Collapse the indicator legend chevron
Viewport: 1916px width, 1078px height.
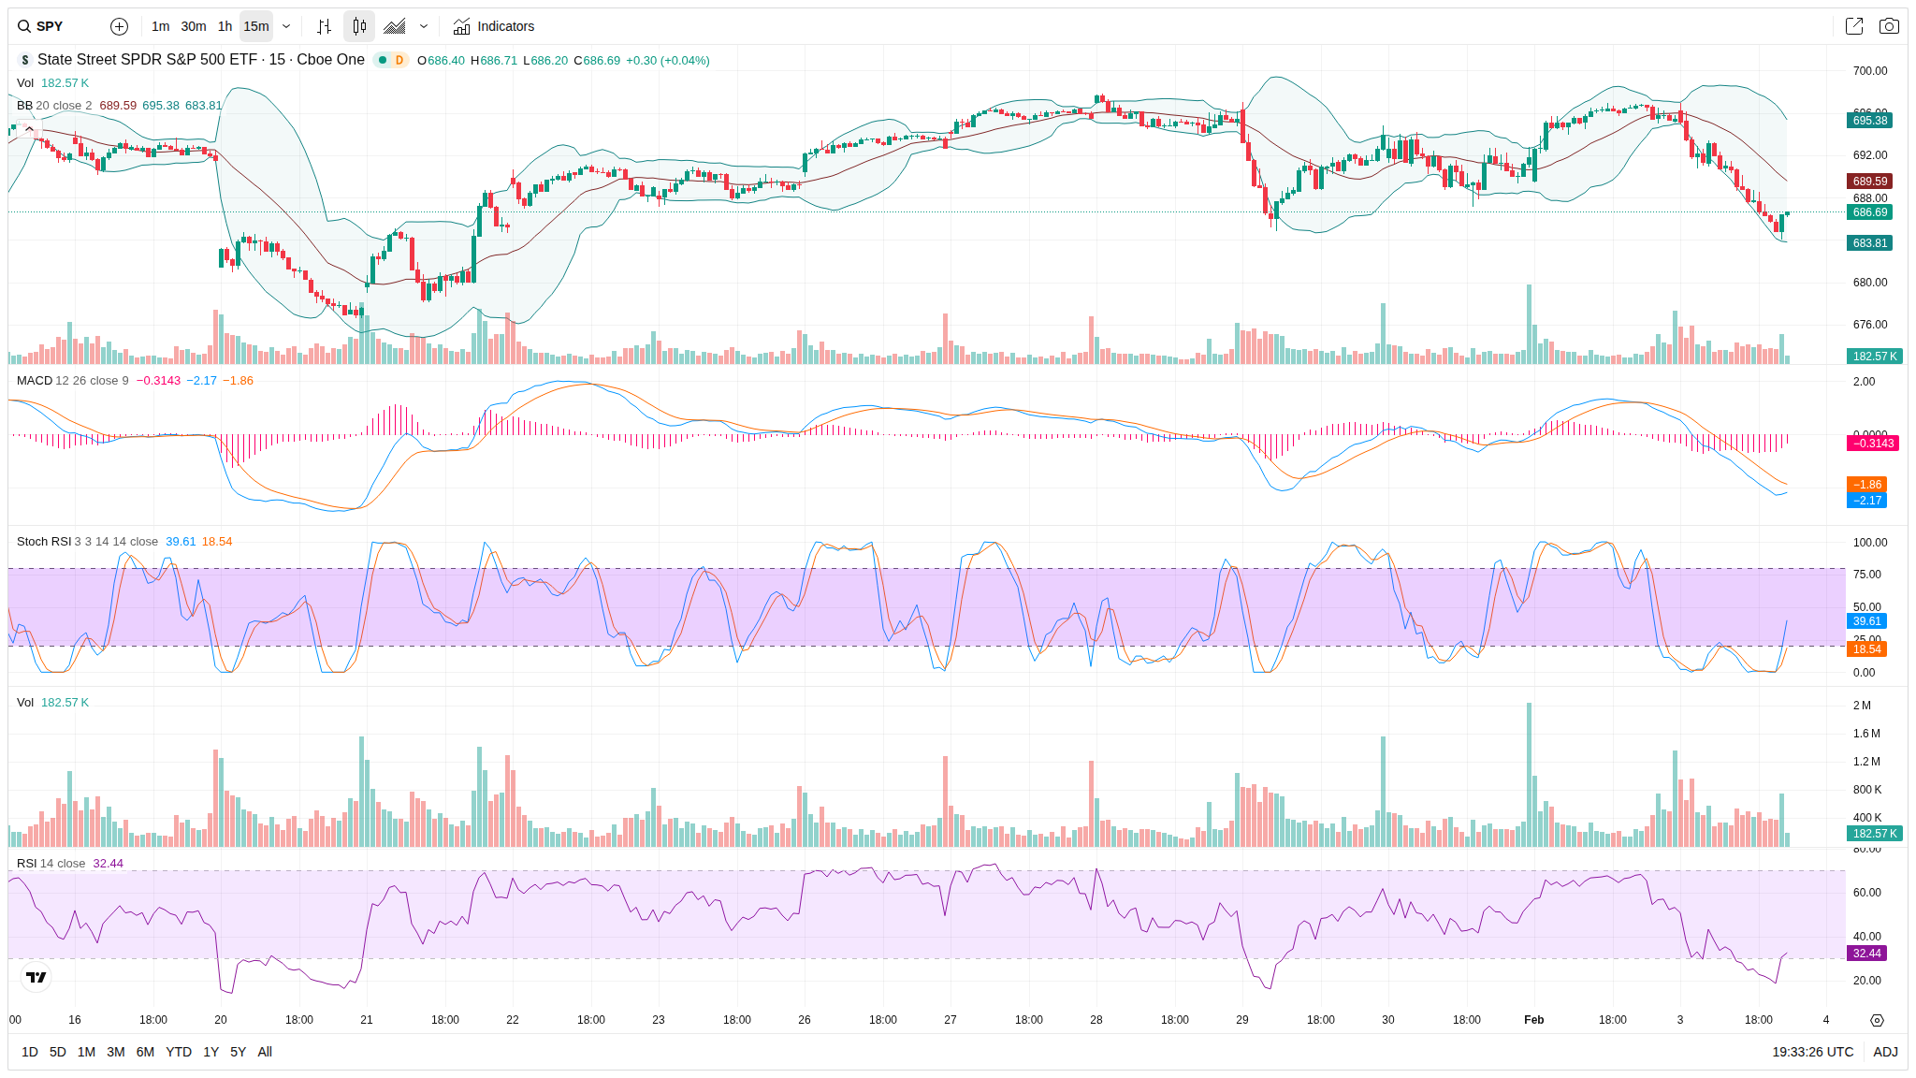(x=29, y=128)
